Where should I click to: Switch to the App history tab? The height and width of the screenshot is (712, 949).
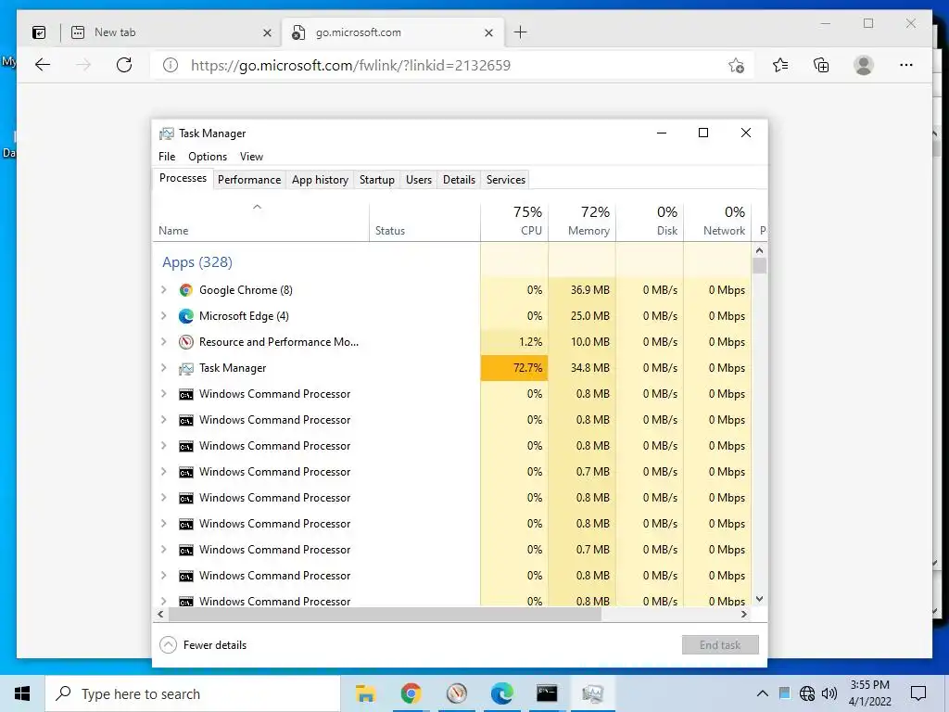pos(320,180)
